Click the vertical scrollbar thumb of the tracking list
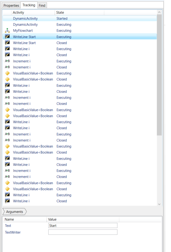Viewport: 171px width, 252px height. pos(159,75)
